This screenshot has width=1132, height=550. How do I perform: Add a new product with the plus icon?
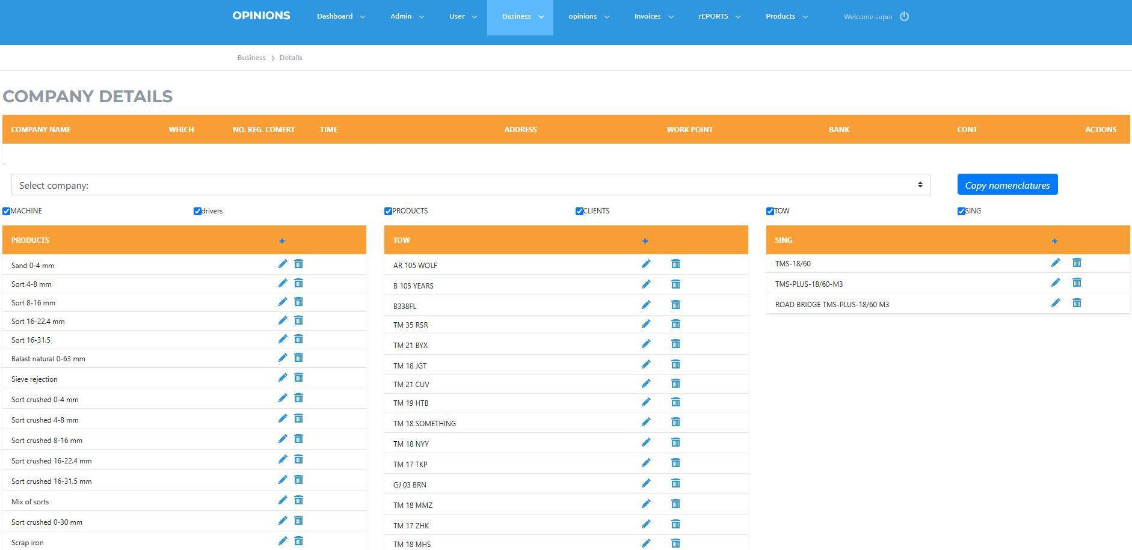tap(282, 241)
